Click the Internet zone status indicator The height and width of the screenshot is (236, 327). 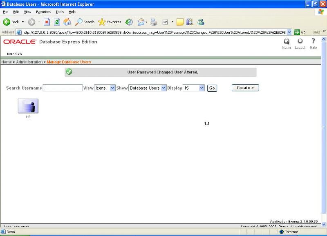pyautogui.click(x=289, y=232)
